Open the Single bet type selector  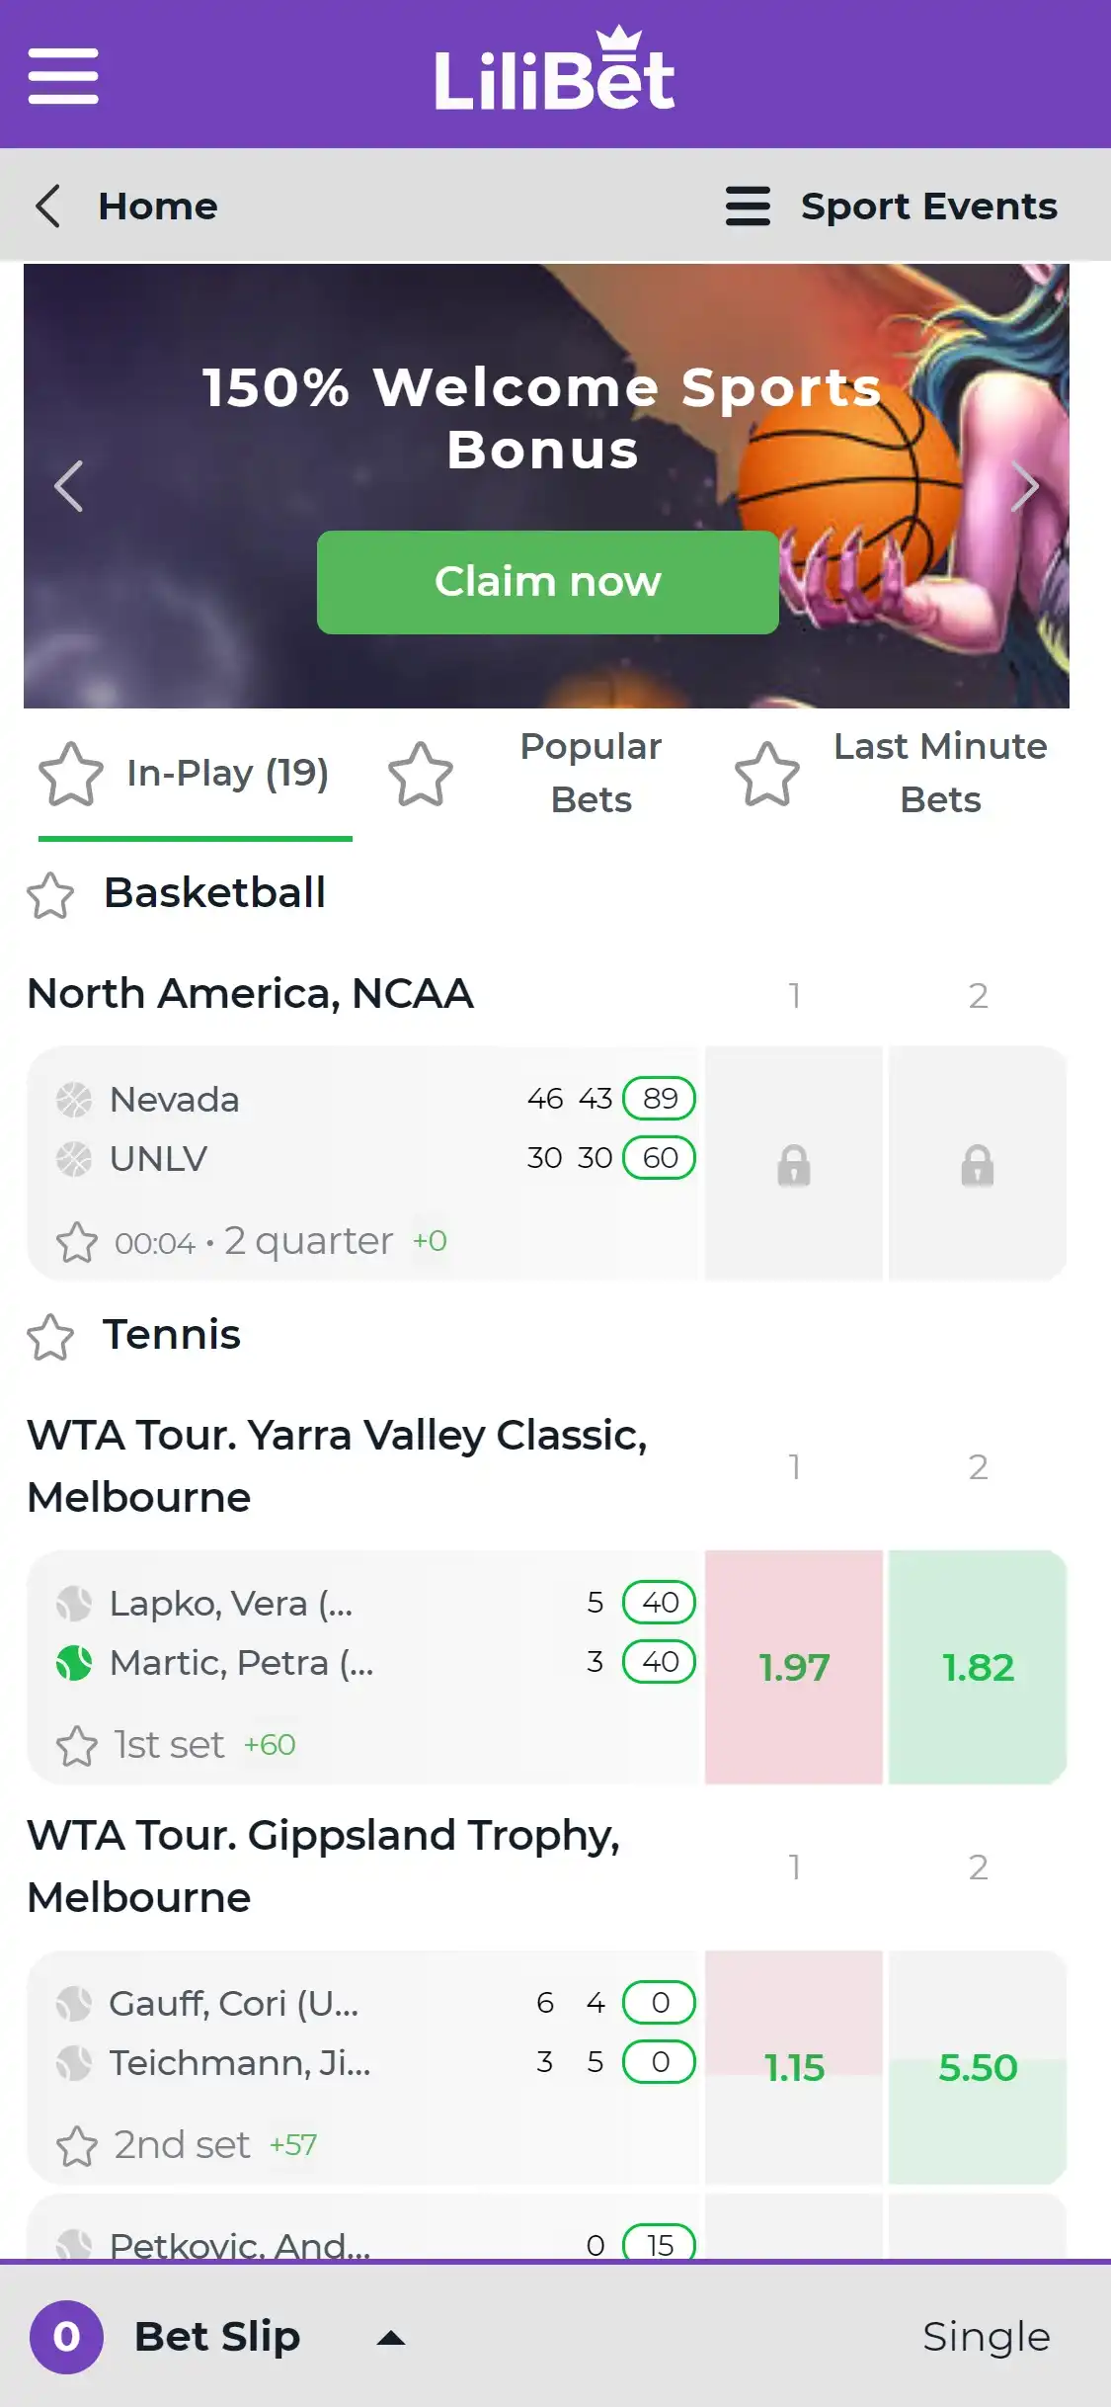[986, 2337]
